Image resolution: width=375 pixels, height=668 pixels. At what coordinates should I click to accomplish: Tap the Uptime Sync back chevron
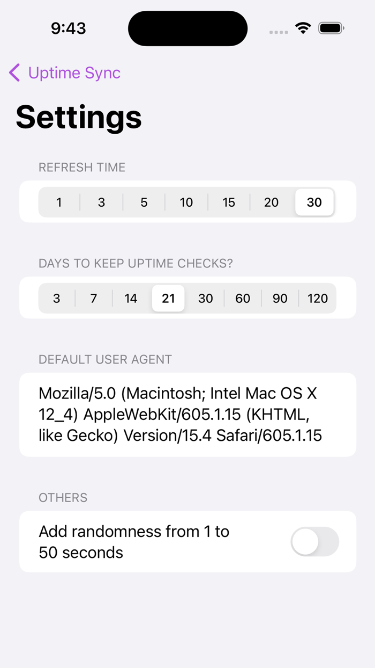pyautogui.click(x=14, y=72)
